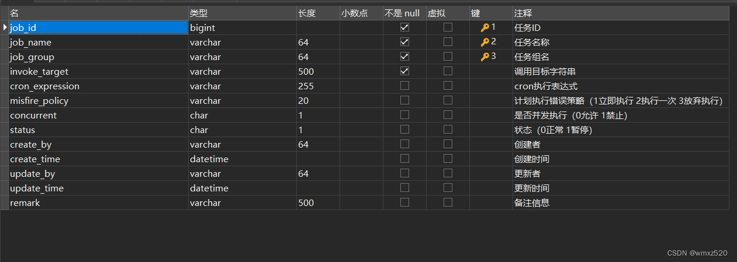This screenshot has width=737, height=262.
Task: Enable 不是 null for cron_expression
Action: 404,86
